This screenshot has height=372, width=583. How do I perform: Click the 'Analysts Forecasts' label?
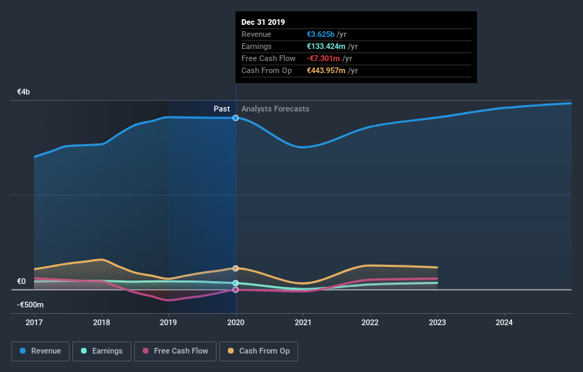275,109
